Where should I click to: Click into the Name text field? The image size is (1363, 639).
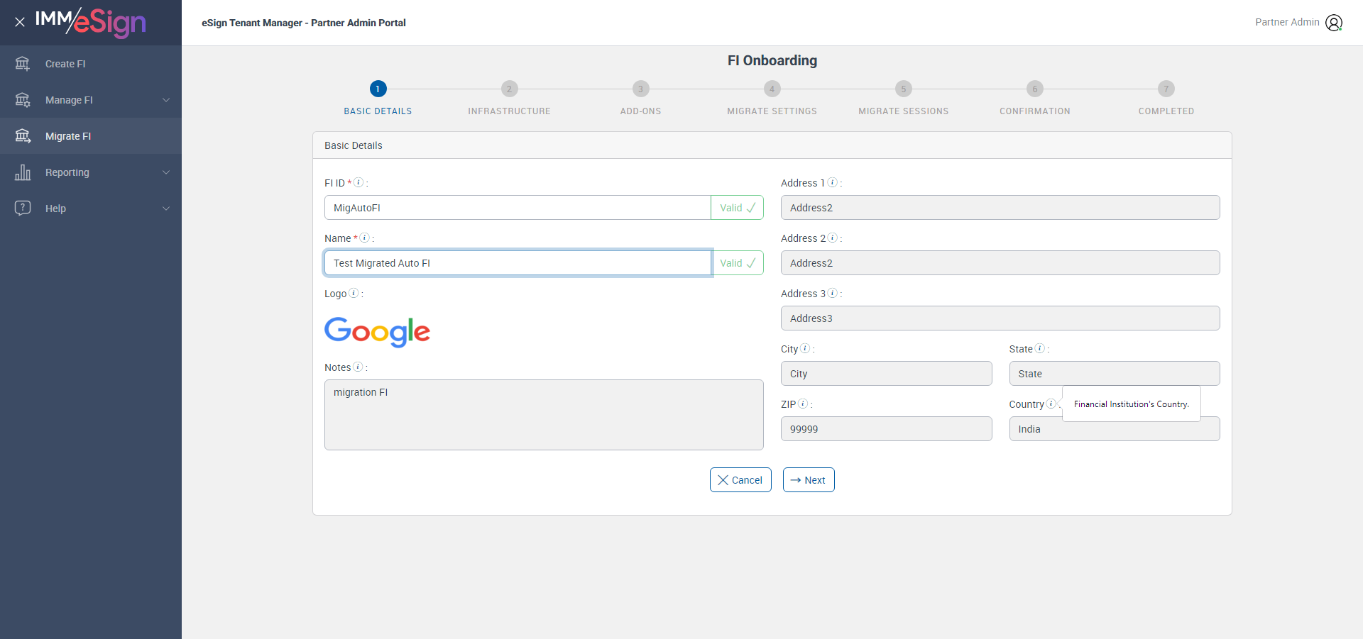[518, 263]
